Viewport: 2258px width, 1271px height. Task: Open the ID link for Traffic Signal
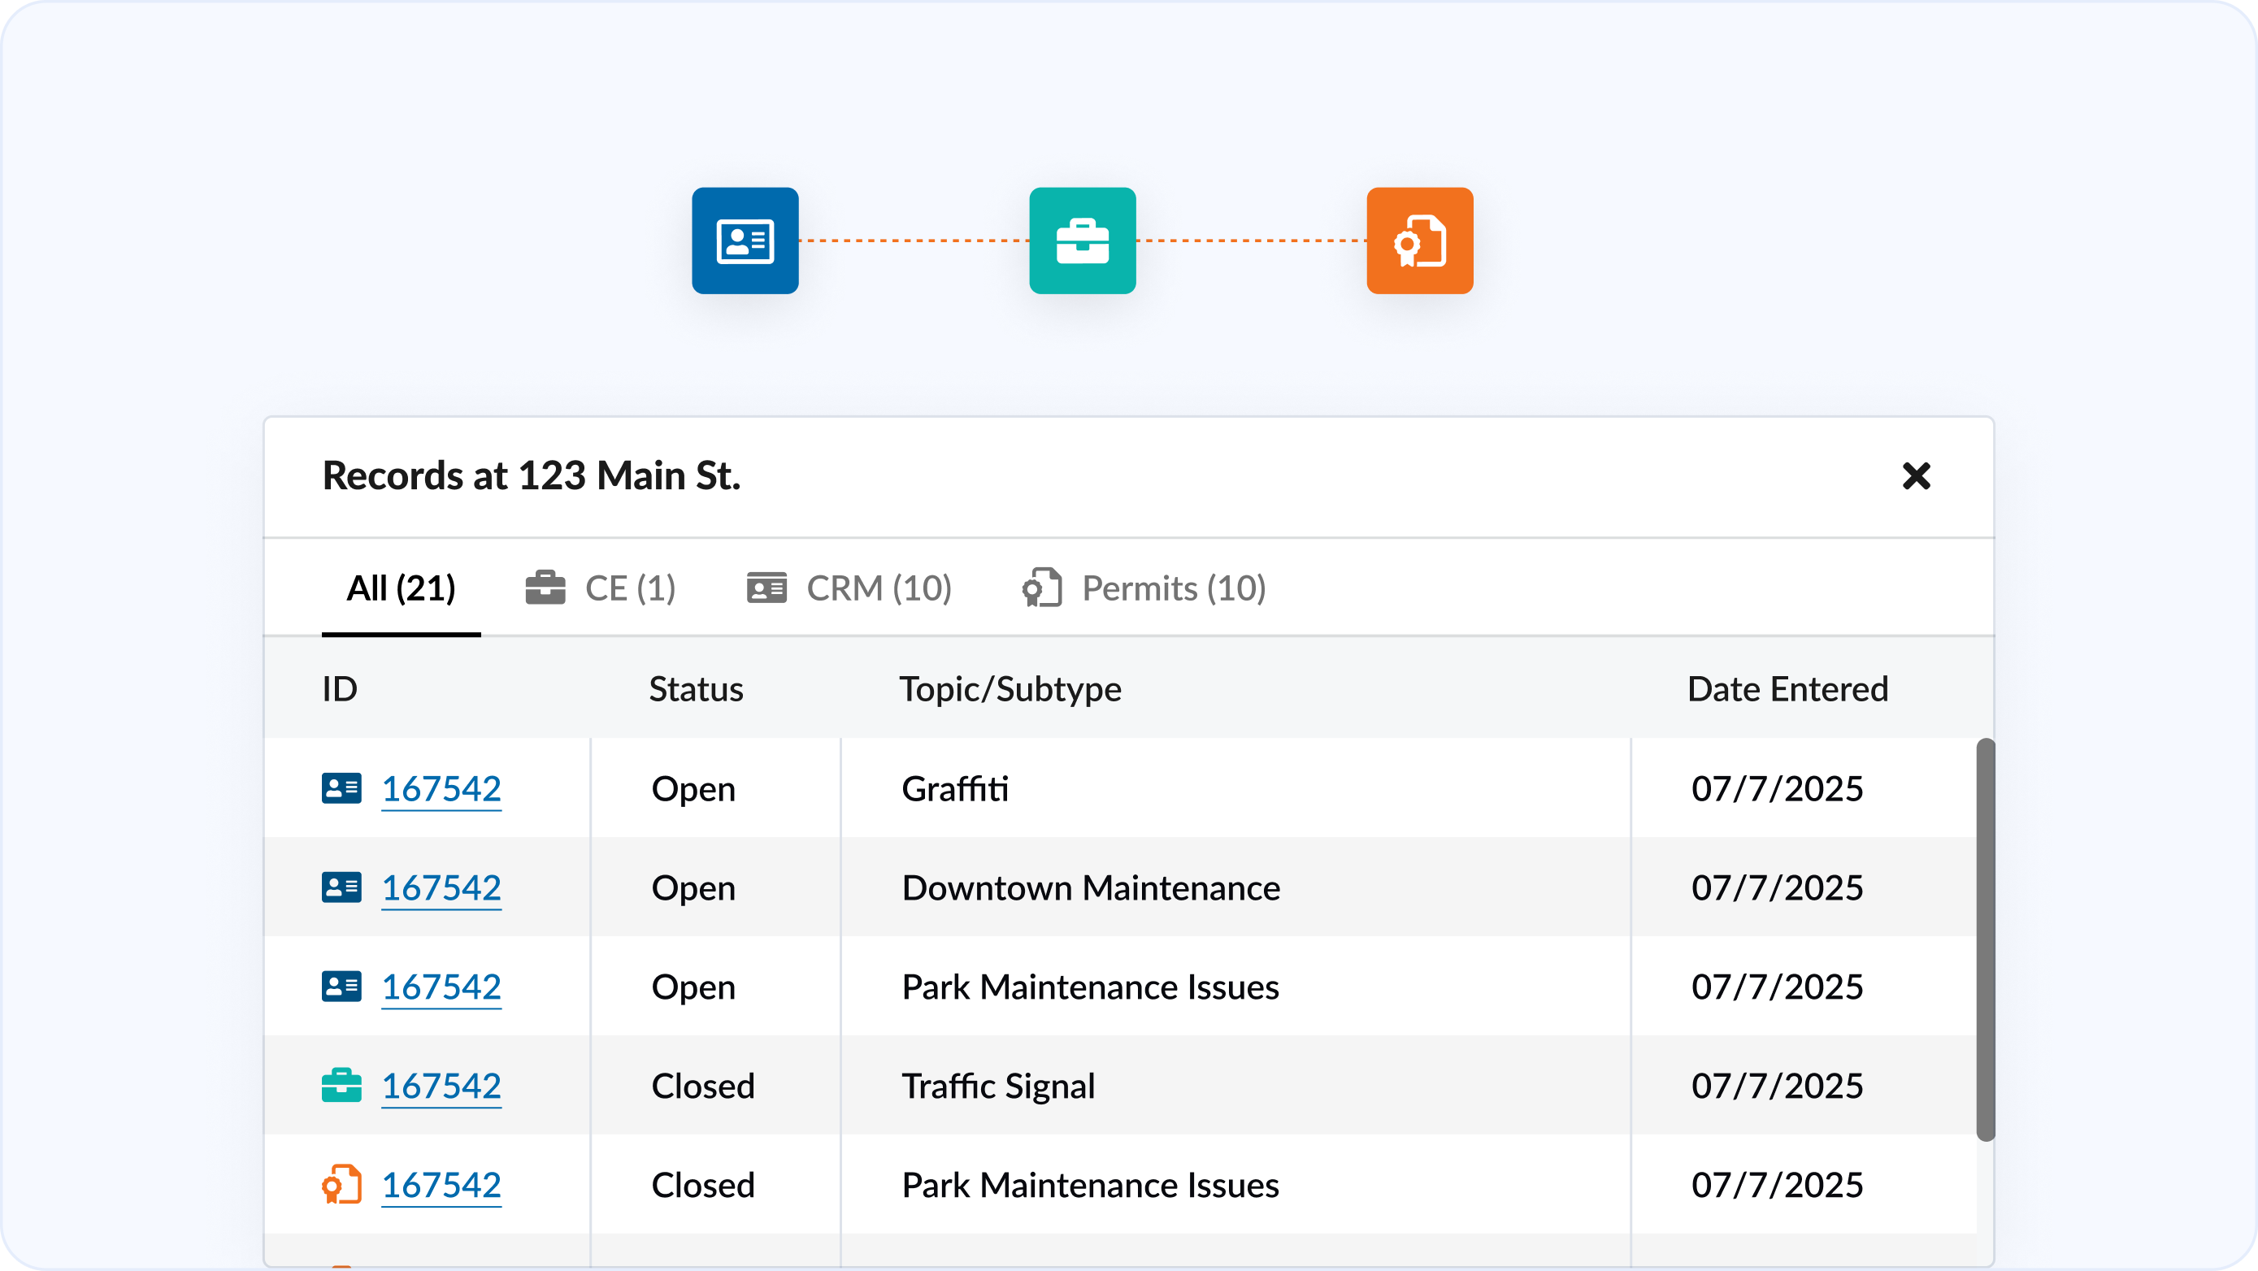441,1085
